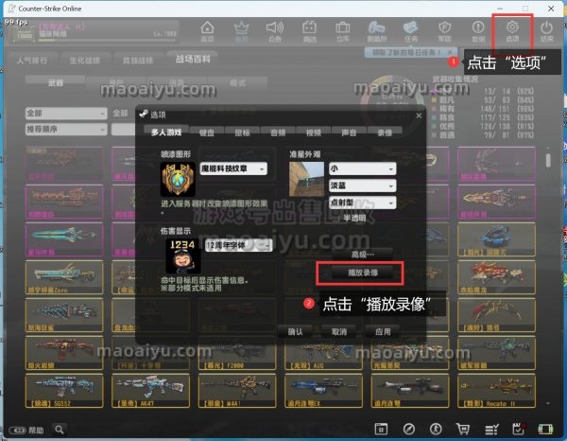Viewport: 567px width, 441px height.
Task: Switch to the 音频 audio tab
Action: (278, 132)
